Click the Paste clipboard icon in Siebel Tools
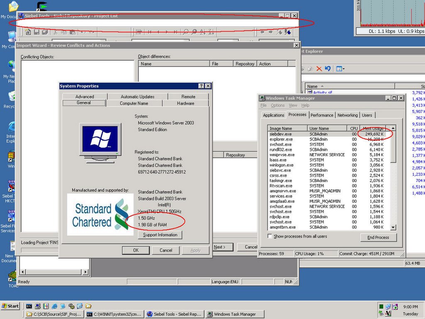Viewport: 425px width, 319px height. coord(73,32)
